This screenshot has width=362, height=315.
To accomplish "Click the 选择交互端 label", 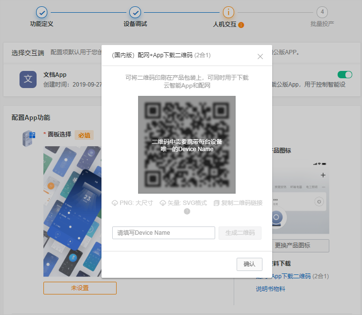I will coord(28,53).
